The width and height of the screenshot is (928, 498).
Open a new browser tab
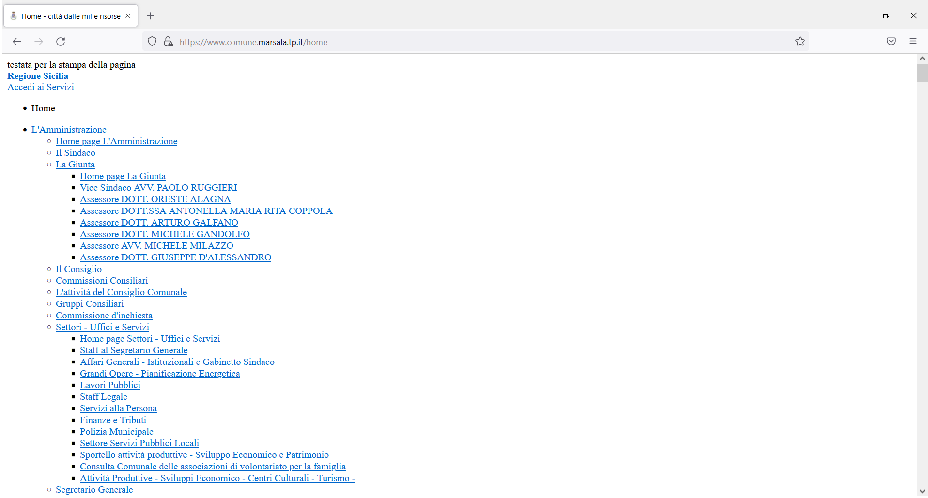point(150,15)
